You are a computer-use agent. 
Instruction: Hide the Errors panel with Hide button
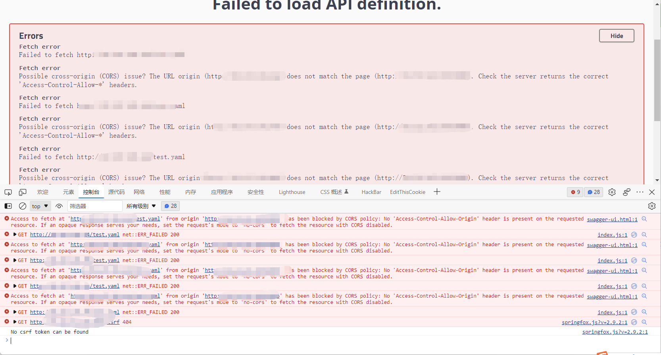[x=617, y=36]
